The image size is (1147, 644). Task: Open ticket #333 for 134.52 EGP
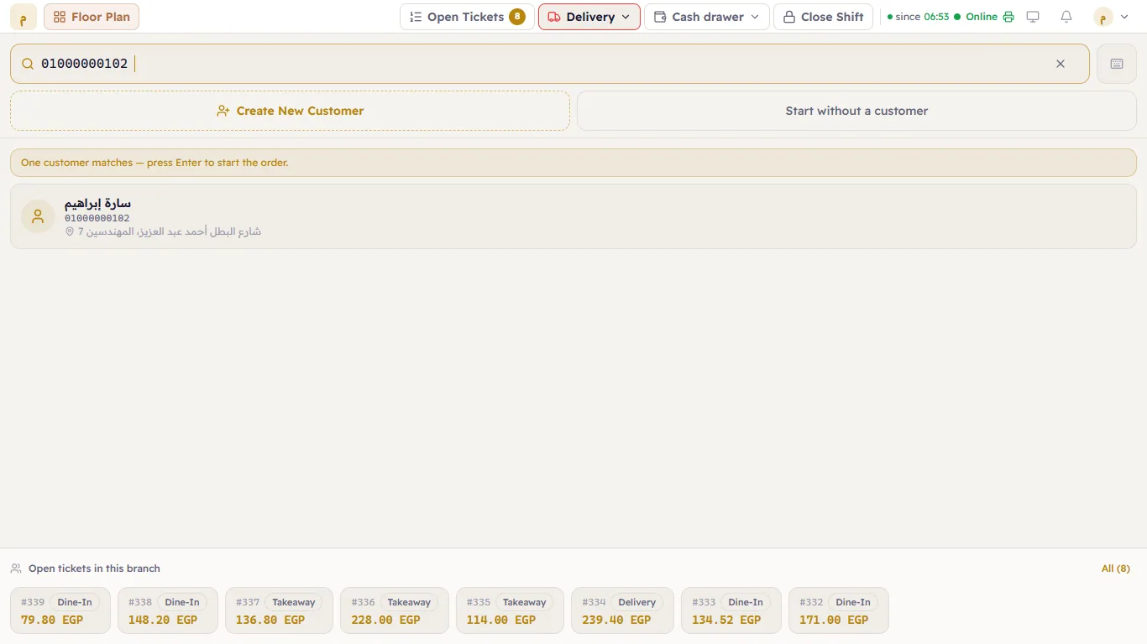pyautogui.click(x=731, y=610)
